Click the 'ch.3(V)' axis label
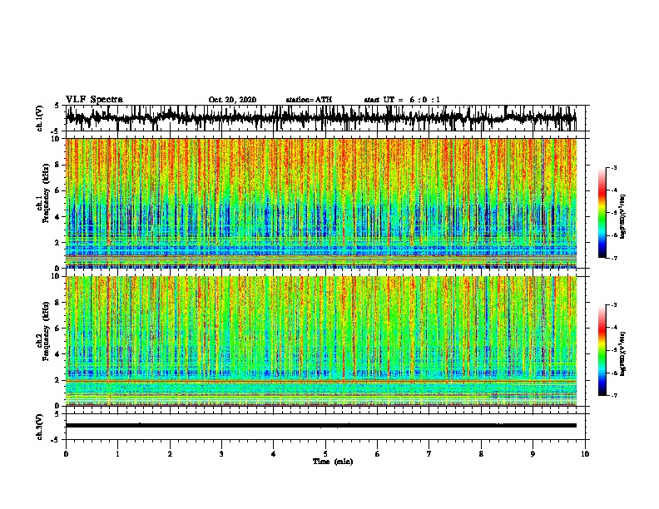Screen dimensions: 659x509 [x=40, y=427]
